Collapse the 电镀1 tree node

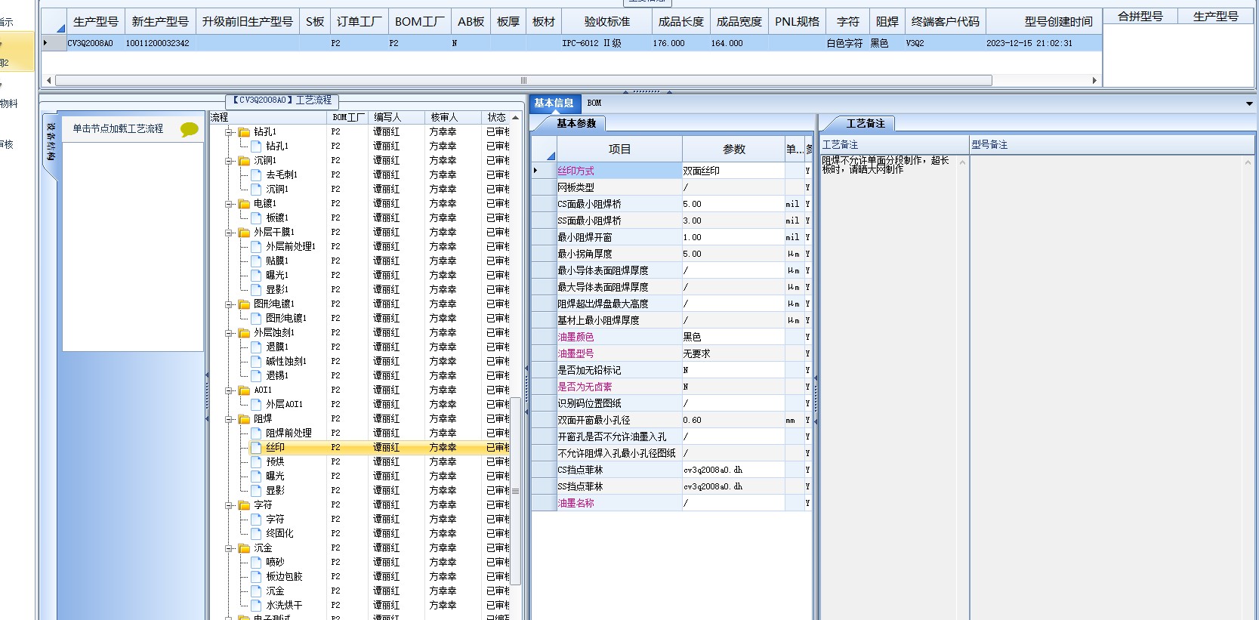tap(229, 204)
